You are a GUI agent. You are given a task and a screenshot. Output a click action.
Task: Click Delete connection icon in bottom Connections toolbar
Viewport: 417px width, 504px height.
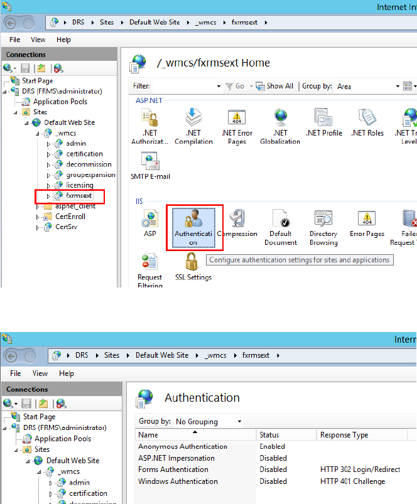61,404
